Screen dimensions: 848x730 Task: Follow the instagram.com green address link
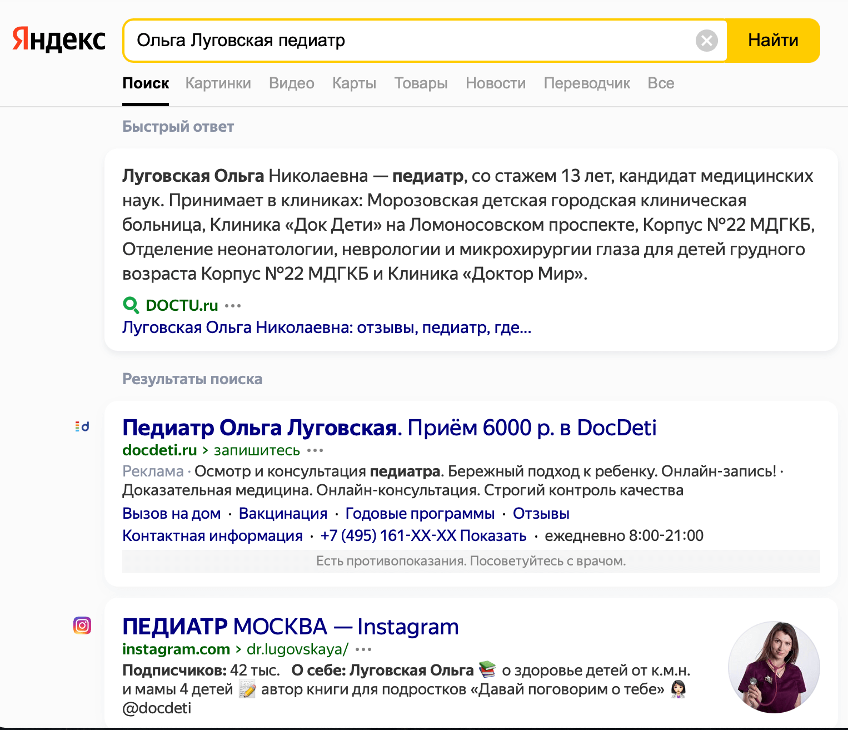click(x=176, y=649)
